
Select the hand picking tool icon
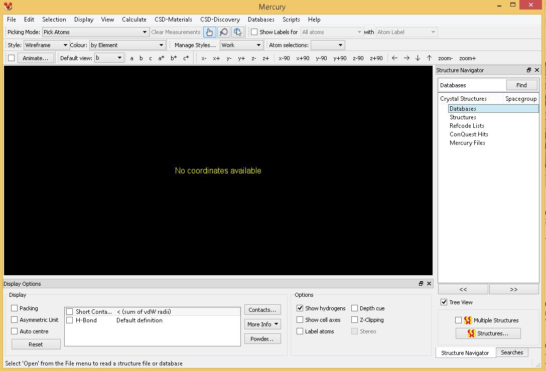209,32
